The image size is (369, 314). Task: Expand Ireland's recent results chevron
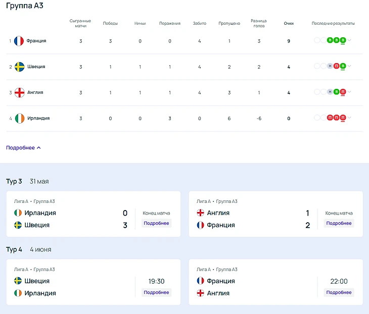click(x=349, y=118)
